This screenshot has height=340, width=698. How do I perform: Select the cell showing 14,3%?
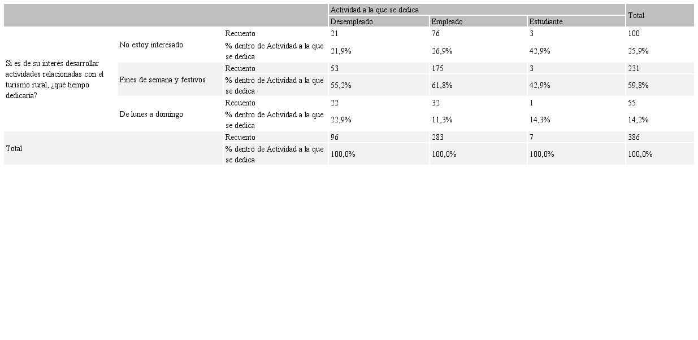pyautogui.click(x=540, y=120)
